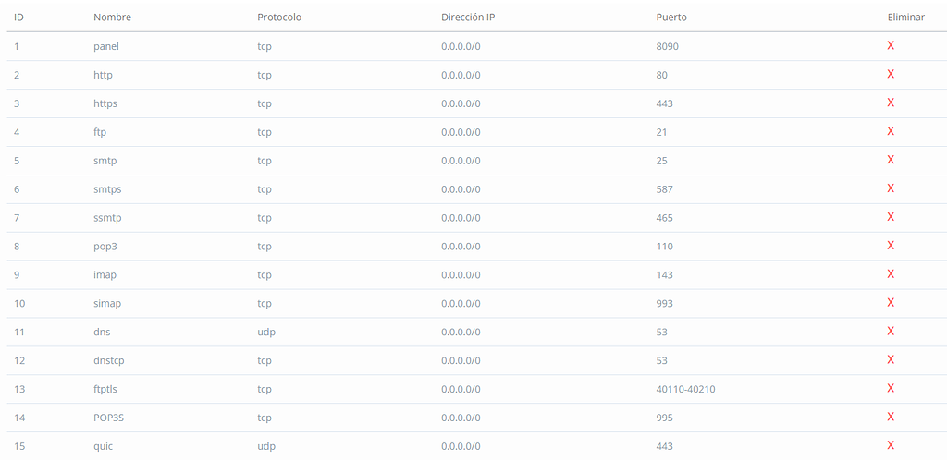Remove the ftp rule on port 21
Screen dimensions: 947x472
coord(891,131)
